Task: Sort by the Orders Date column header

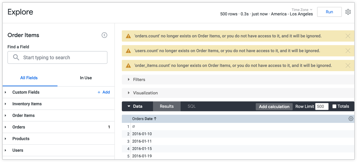Action: [144, 119]
